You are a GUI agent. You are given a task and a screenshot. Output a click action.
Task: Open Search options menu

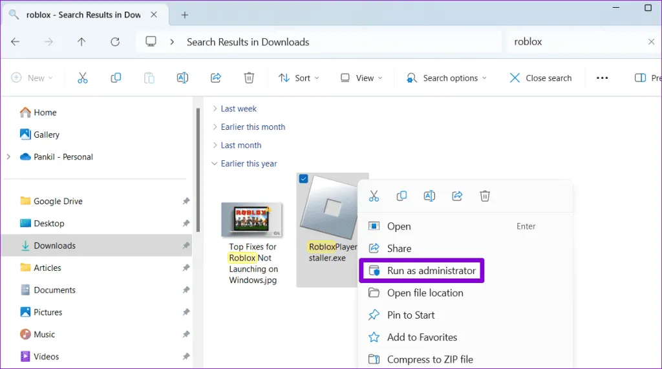click(x=446, y=78)
